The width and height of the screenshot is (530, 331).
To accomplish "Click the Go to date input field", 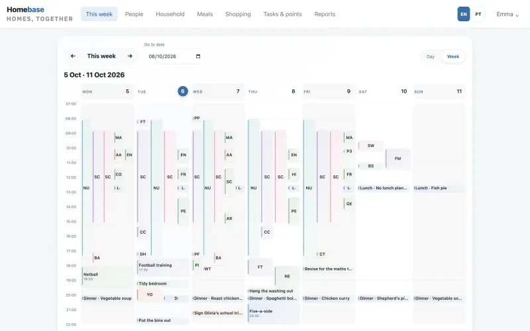I will pyautogui.click(x=174, y=56).
